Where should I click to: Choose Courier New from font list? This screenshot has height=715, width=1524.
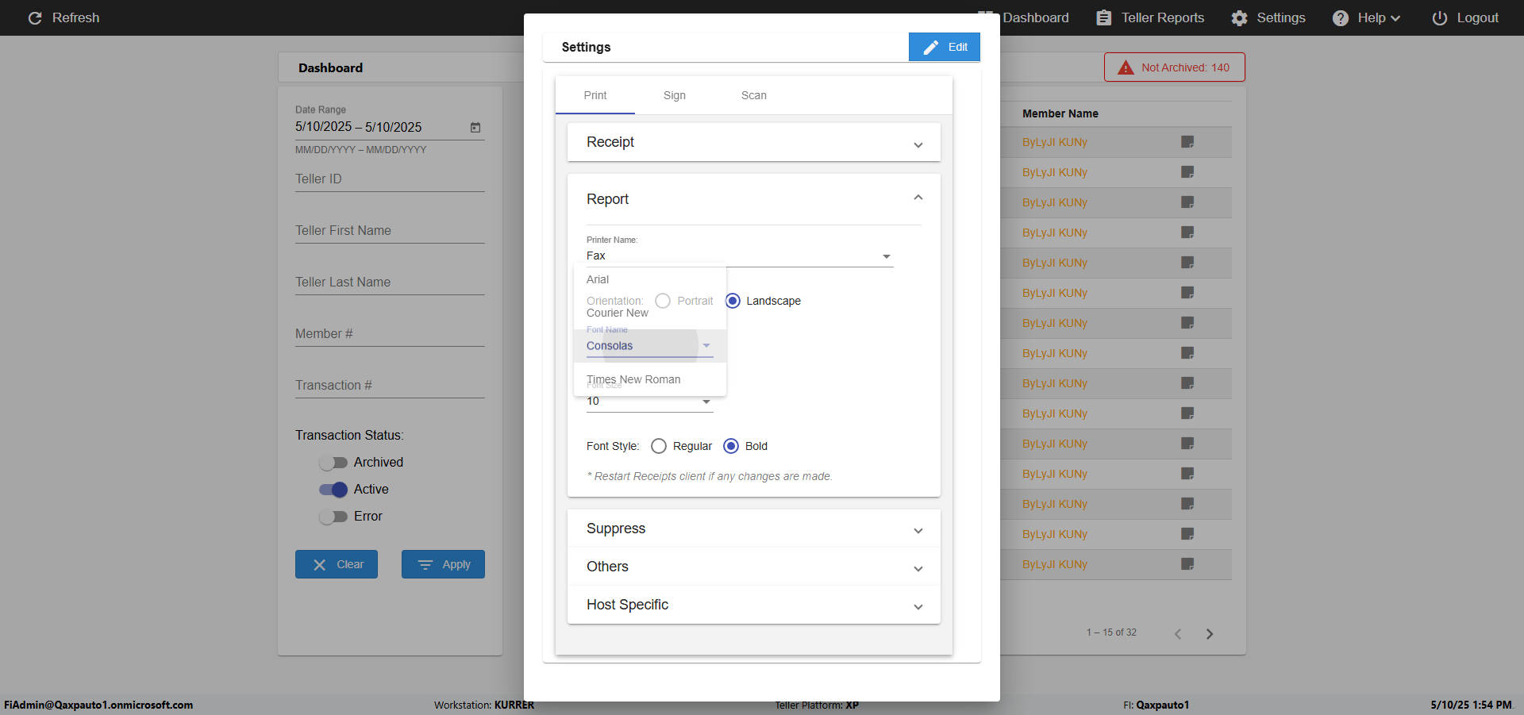pos(649,313)
